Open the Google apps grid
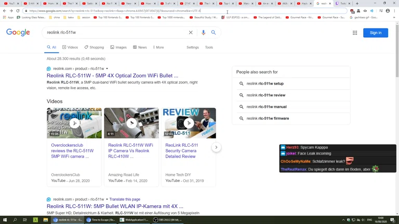399x224 pixels. [355, 33]
